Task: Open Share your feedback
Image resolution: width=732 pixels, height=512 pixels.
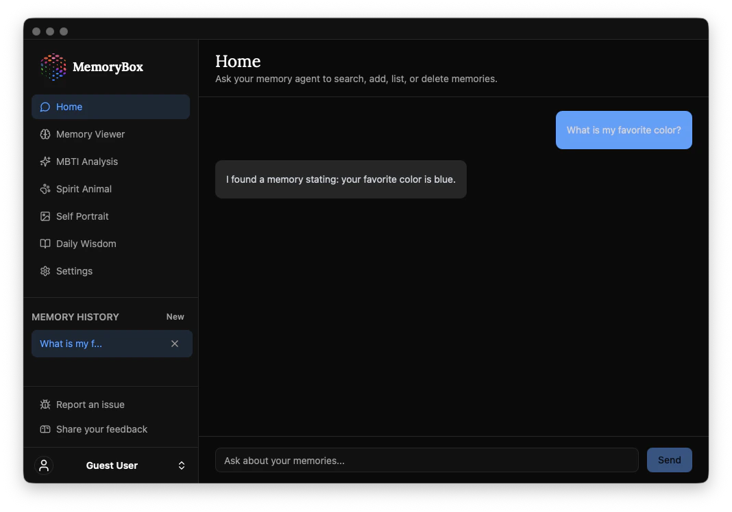Action: 102,429
